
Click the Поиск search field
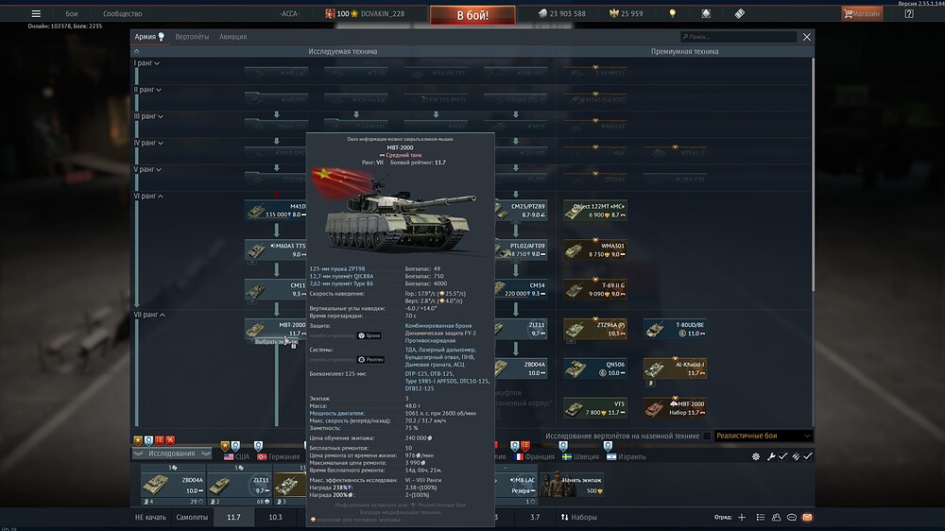[738, 37]
